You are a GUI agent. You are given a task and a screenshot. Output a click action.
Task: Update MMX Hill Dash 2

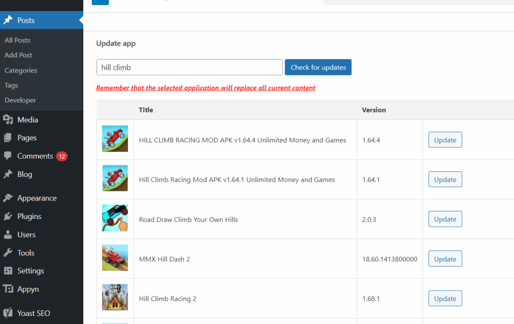pos(445,258)
